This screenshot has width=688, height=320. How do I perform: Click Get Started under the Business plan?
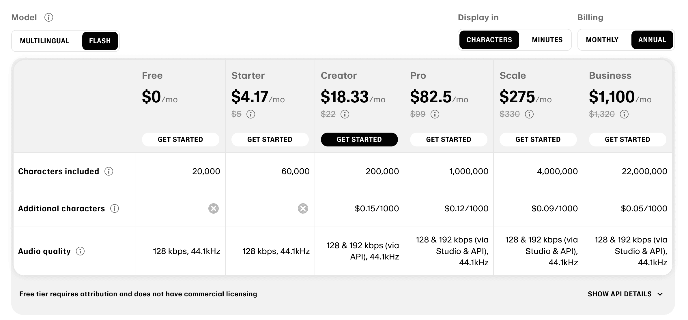pos(627,139)
